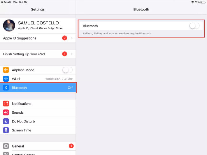Tap the red Notifications icon
The height and width of the screenshot is (155, 207).
coord(6,104)
